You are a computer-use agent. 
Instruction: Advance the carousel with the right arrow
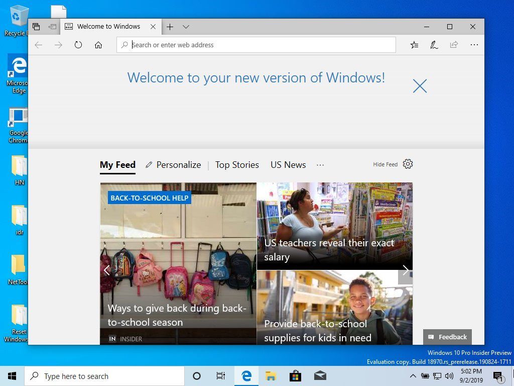[405, 270]
